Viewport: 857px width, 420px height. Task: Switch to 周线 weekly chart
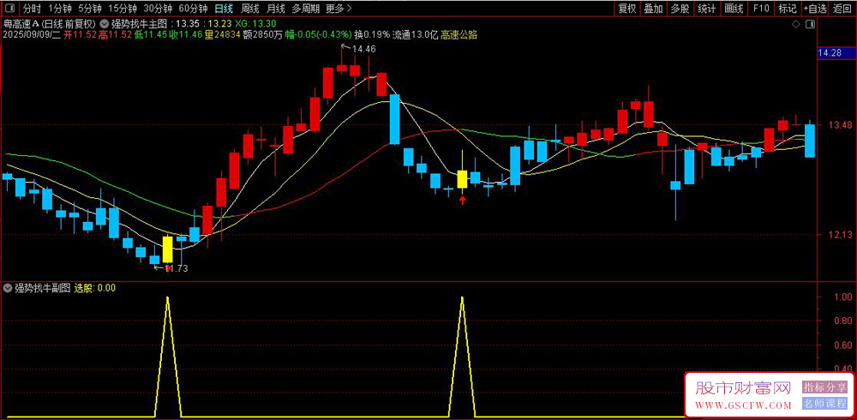(249, 9)
